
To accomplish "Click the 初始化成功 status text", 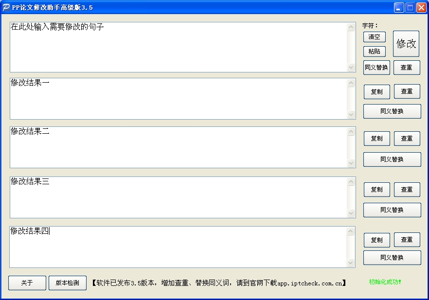I will pyautogui.click(x=385, y=282).
